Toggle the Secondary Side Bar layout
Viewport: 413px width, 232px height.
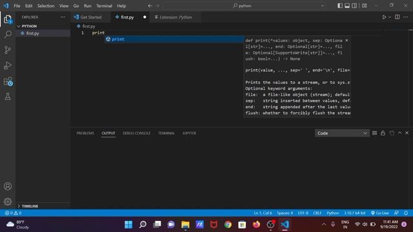pos(354,6)
